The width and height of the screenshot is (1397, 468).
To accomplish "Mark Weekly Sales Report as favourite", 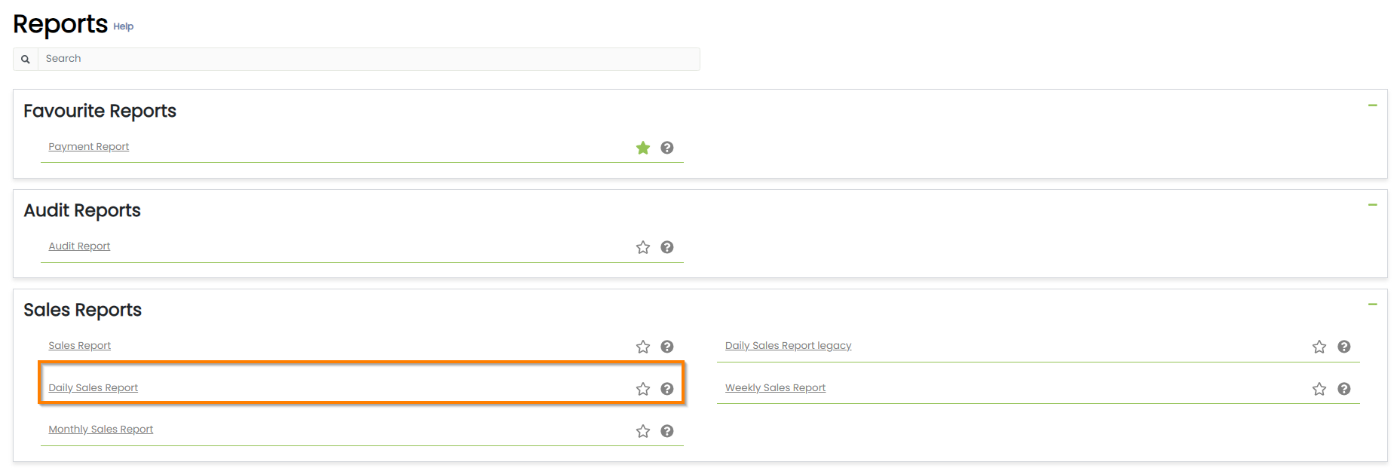I will pos(1319,389).
